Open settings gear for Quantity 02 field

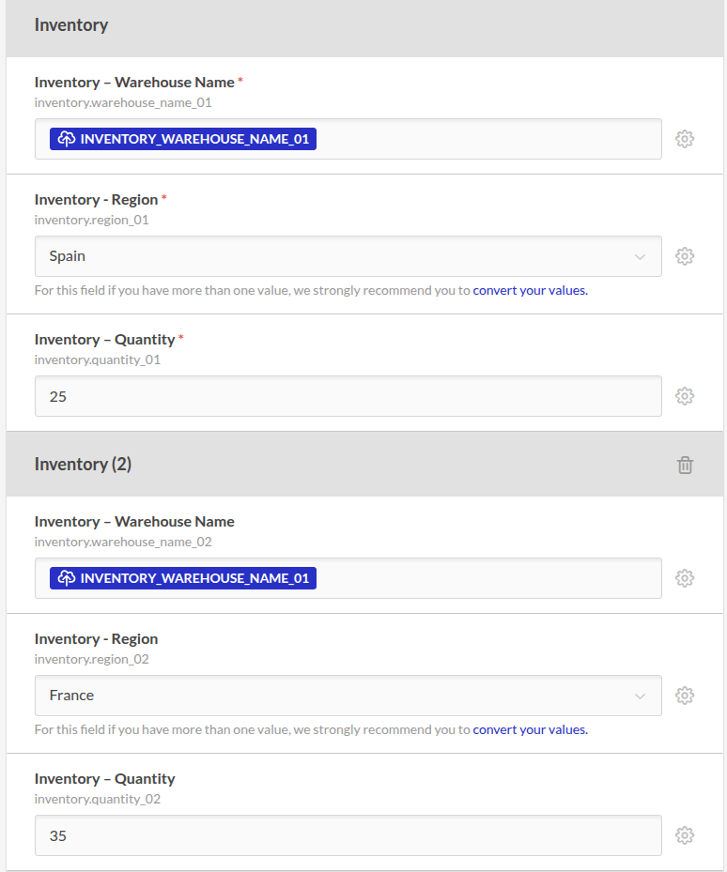pyautogui.click(x=684, y=835)
